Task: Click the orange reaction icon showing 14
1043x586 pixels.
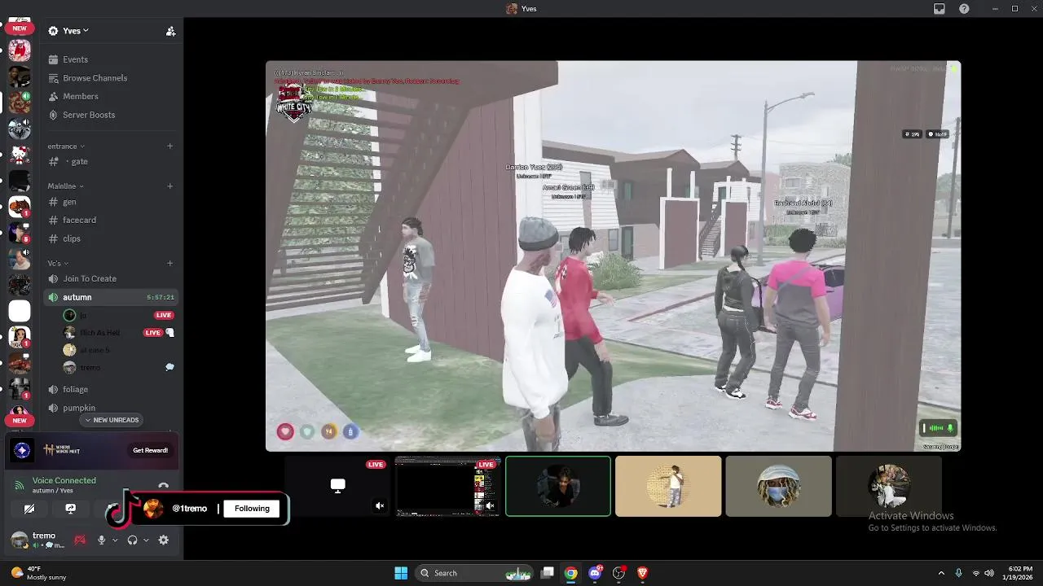Action: (x=328, y=431)
